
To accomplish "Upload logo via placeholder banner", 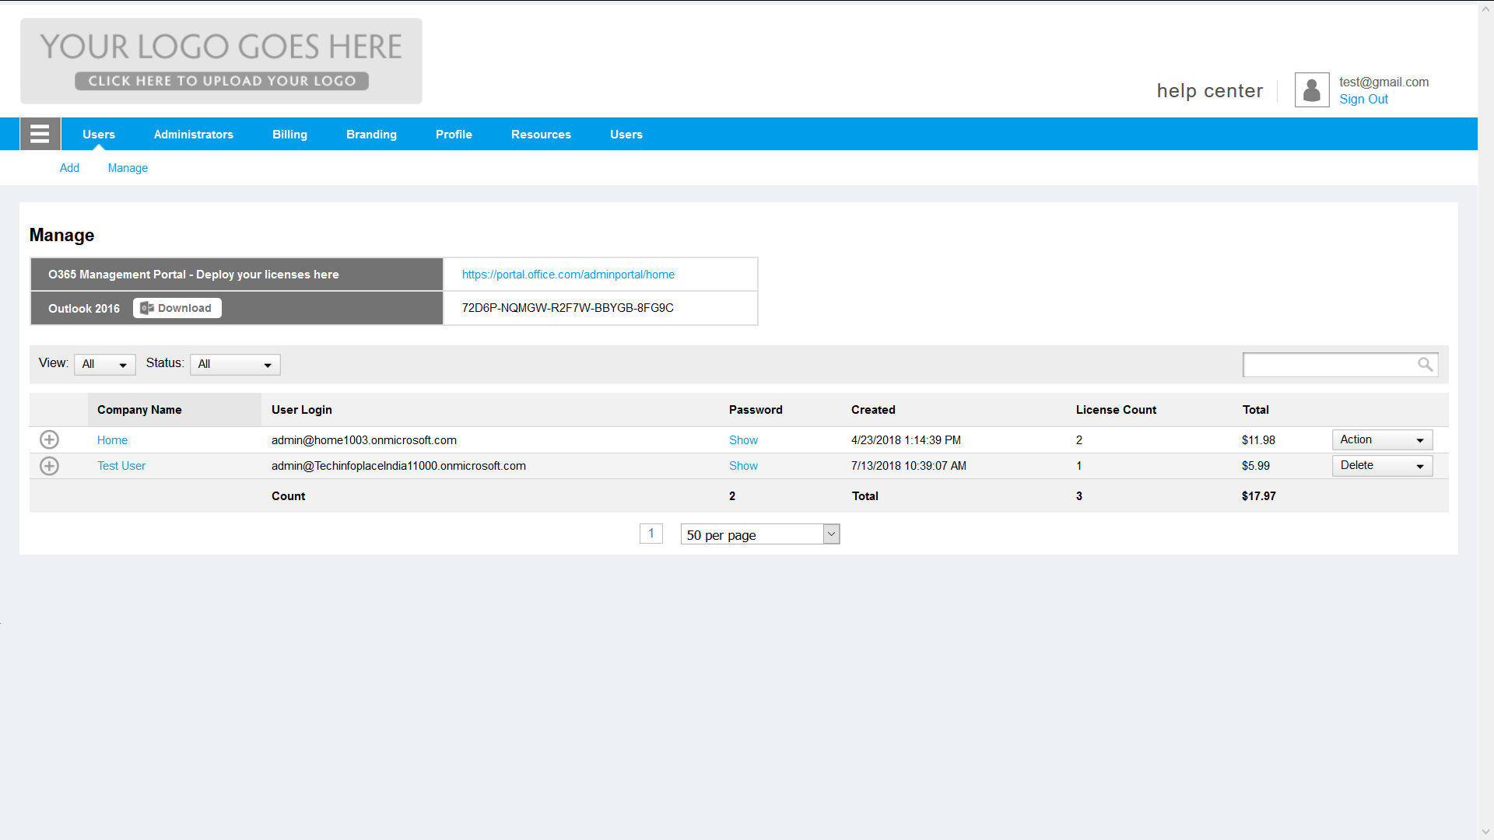I will pyautogui.click(x=221, y=61).
